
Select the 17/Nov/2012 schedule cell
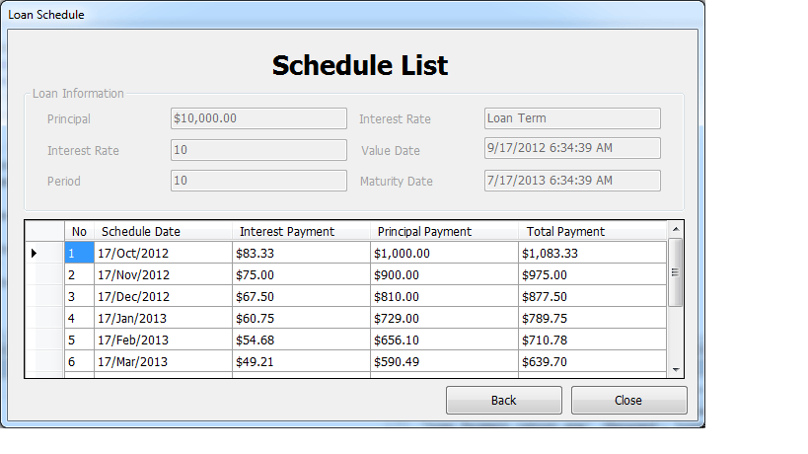click(164, 274)
